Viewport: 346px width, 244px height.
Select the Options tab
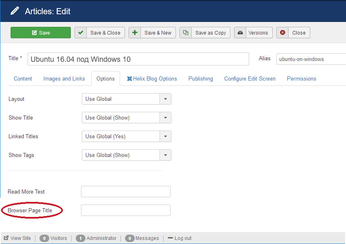pyautogui.click(x=105, y=78)
